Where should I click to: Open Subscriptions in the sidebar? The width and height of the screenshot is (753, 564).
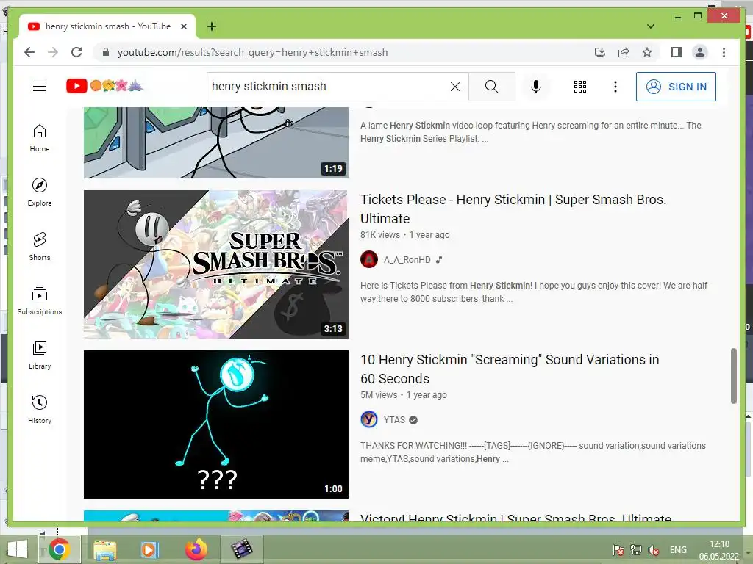tap(40, 300)
